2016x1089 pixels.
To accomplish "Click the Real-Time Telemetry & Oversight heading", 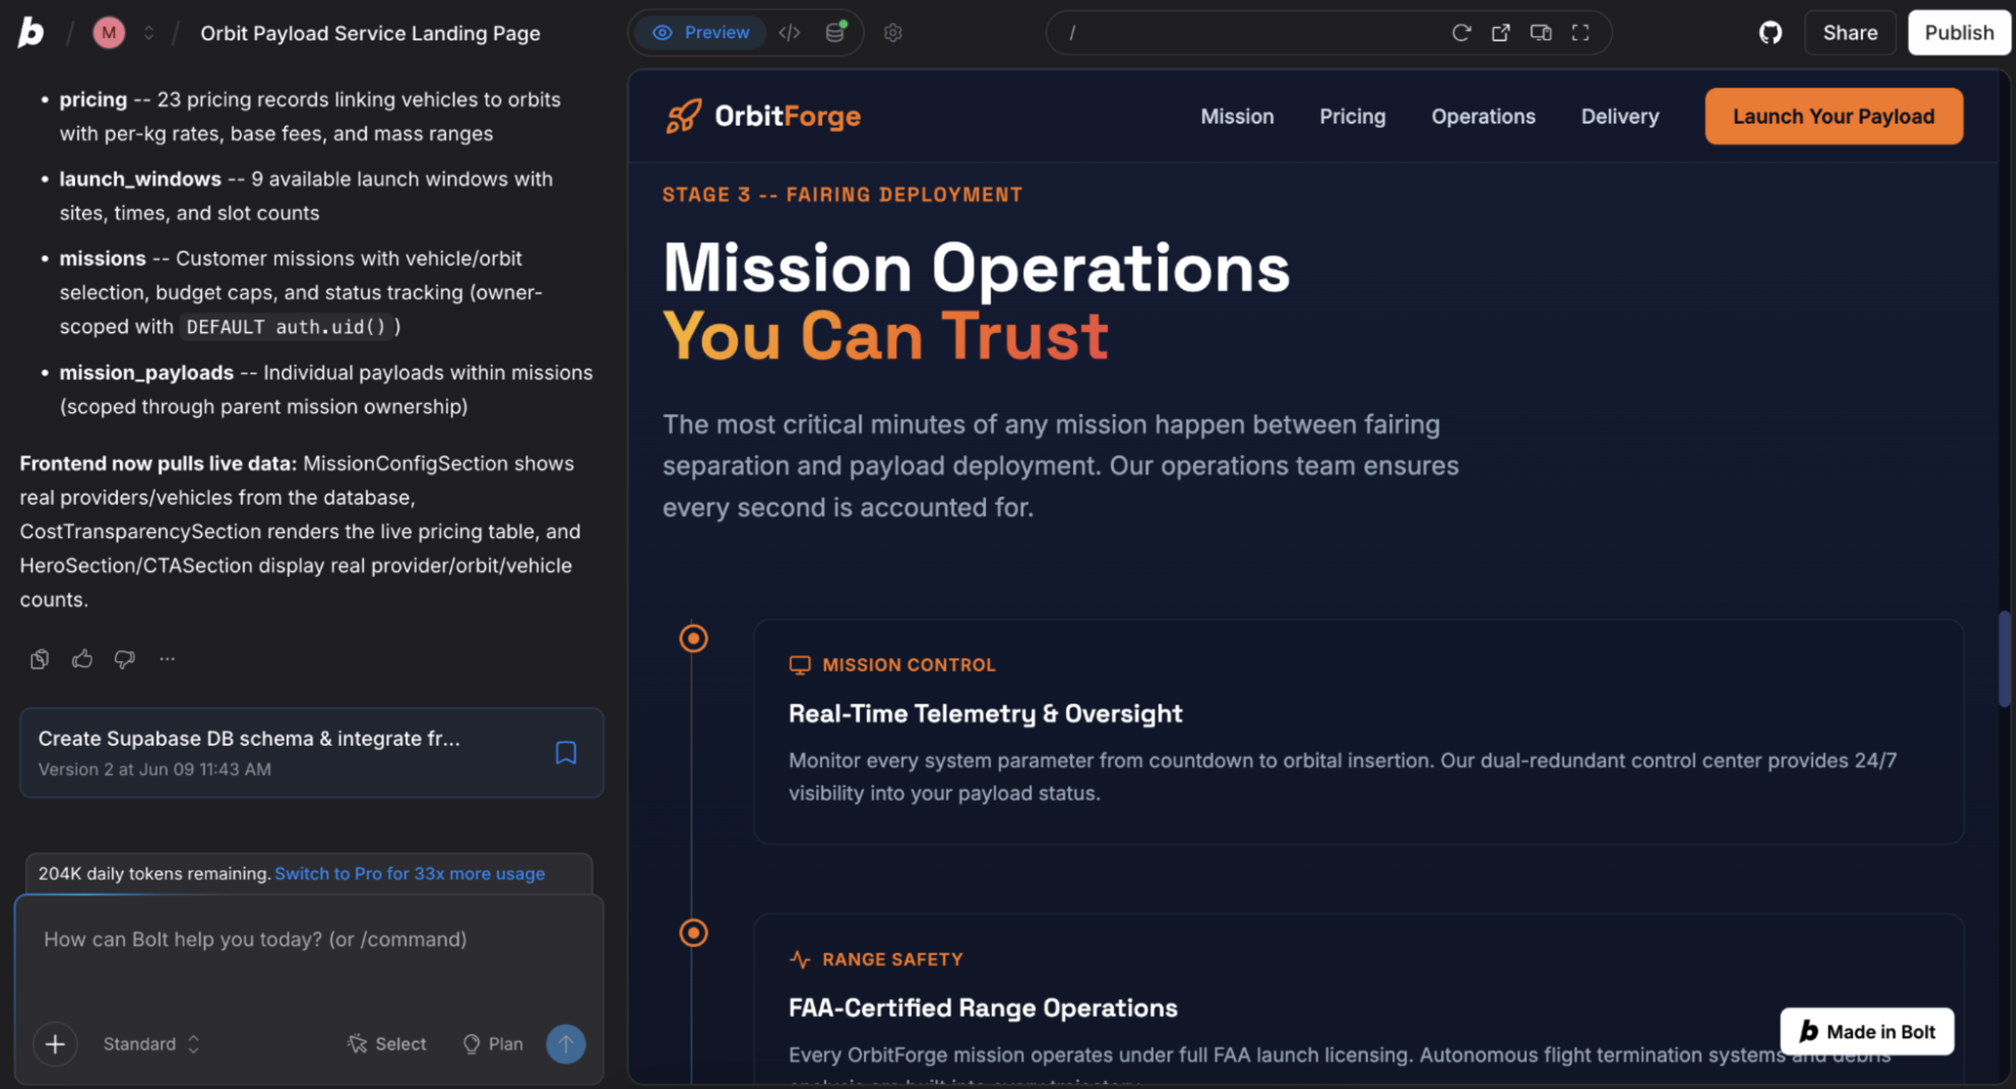I will [985, 714].
